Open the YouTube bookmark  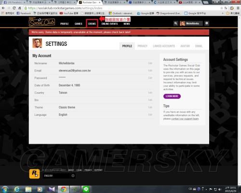[x=69, y=13]
